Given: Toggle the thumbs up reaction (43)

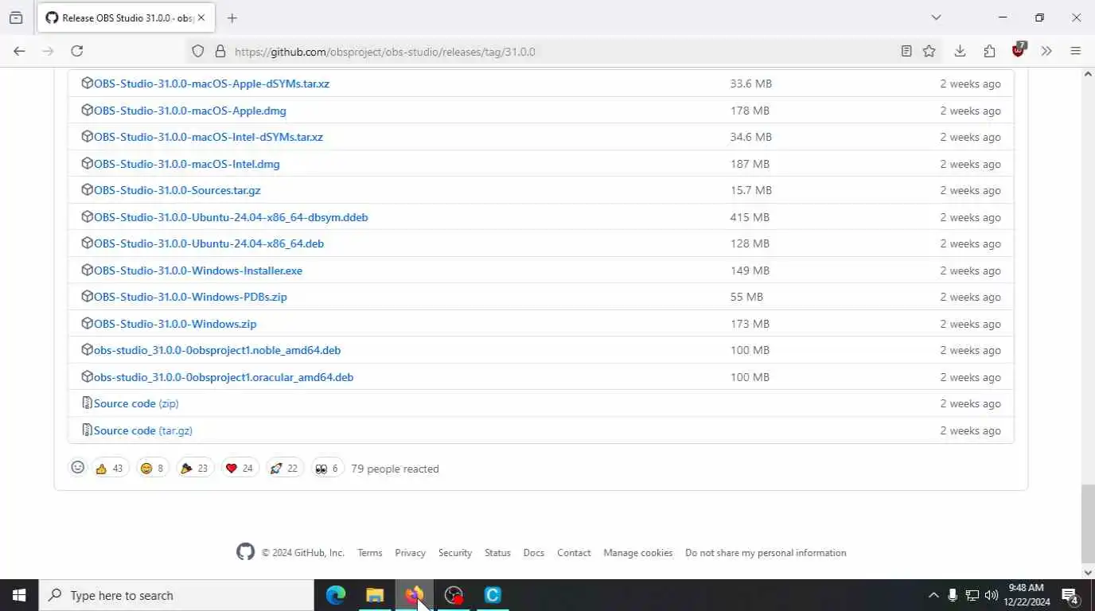Looking at the screenshot, I should pyautogui.click(x=110, y=469).
